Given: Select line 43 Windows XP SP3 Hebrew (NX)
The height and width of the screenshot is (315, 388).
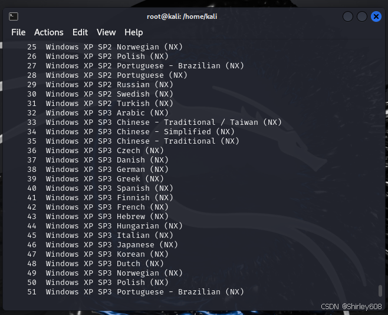Looking at the screenshot, I should click(98, 217).
